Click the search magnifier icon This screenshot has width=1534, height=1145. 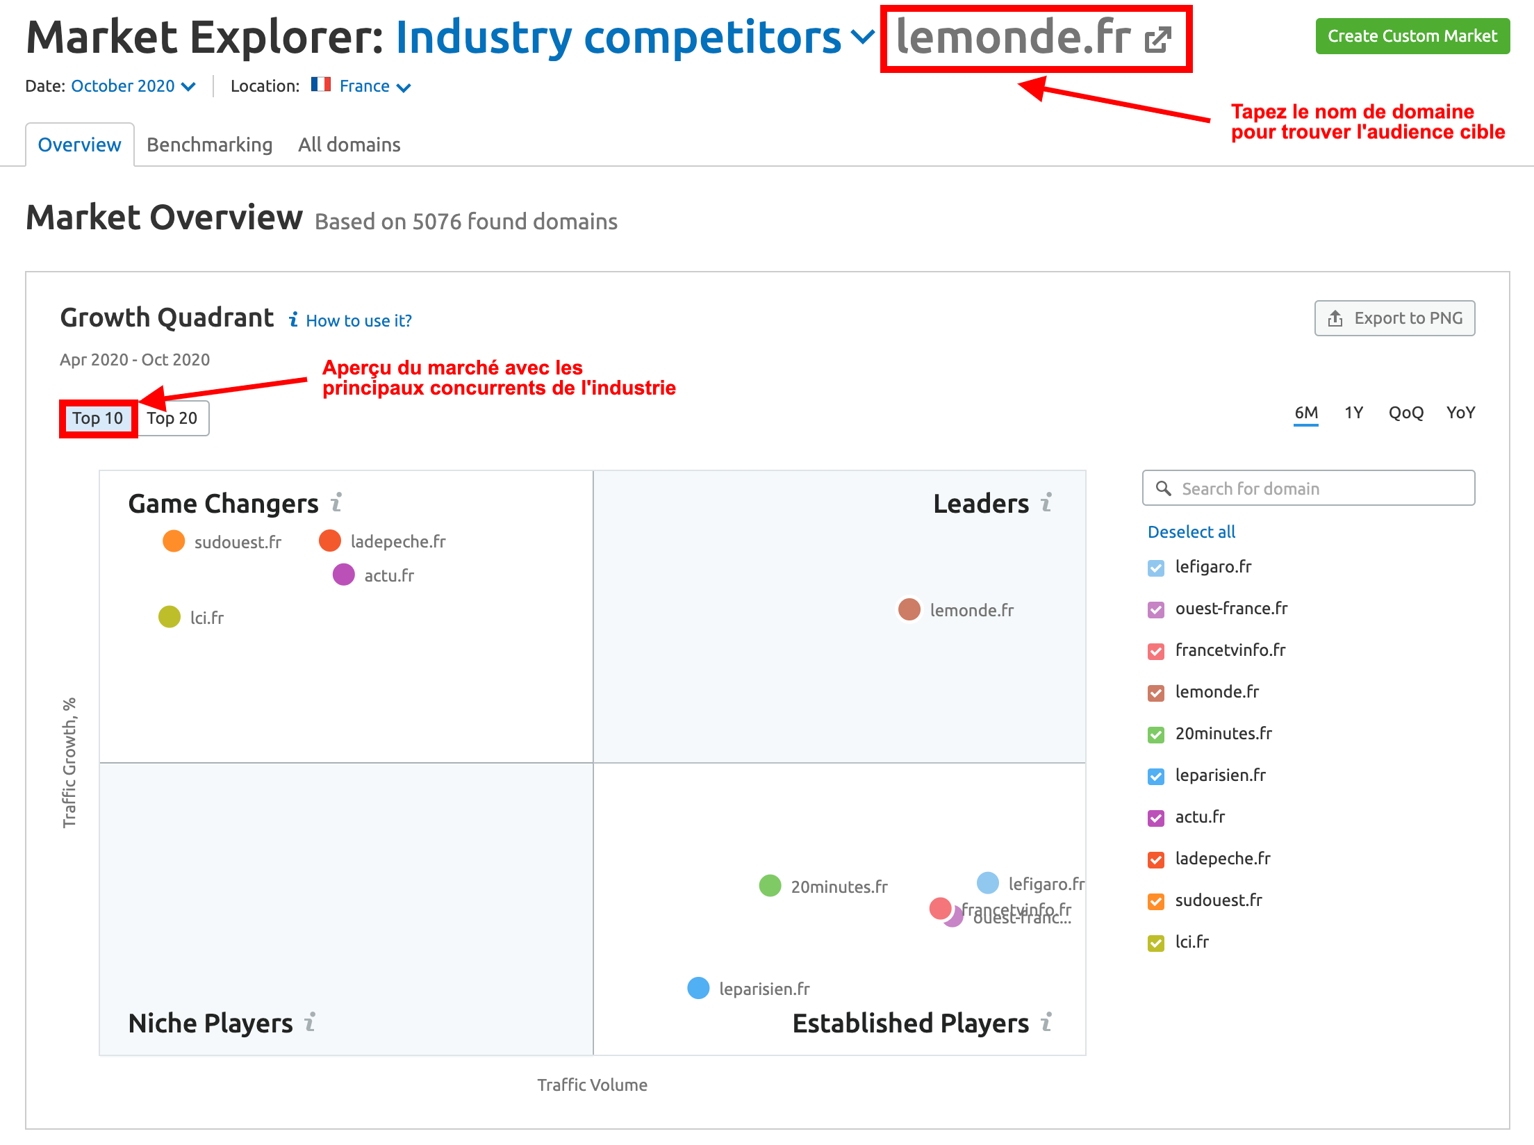pyautogui.click(x=1164, y=488)
